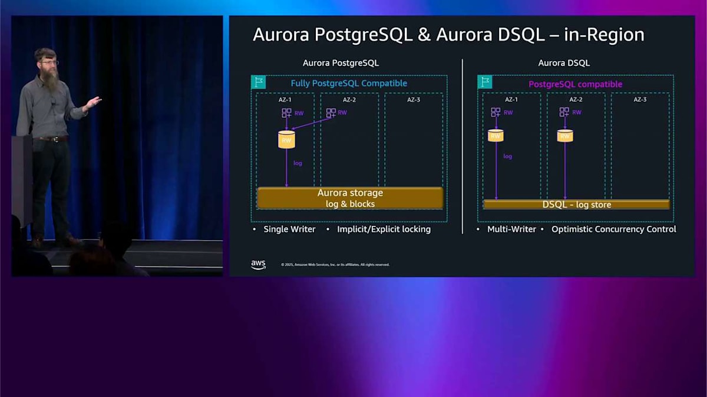This screenshot has height=397, width=707.
Task: Click the AZ-1 label in the Aurora DSQL diagram
Action: click(511, 99)
